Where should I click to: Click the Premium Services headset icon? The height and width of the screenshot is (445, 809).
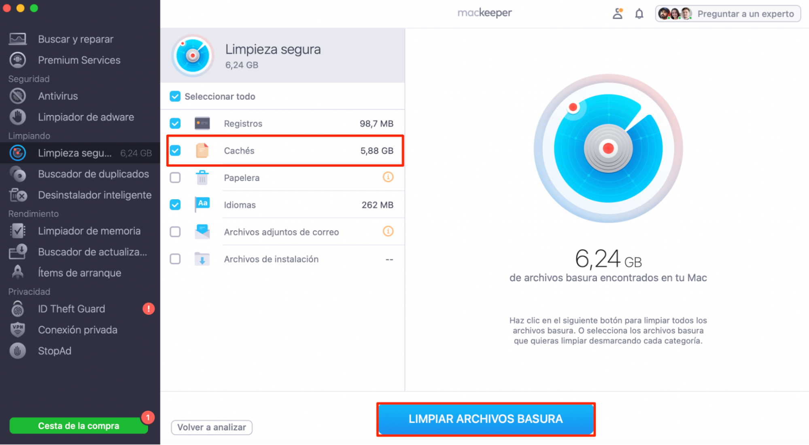pos(17,60)
